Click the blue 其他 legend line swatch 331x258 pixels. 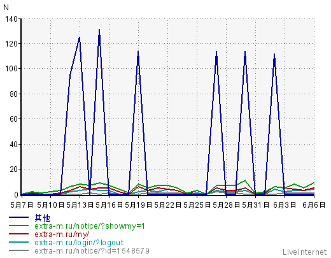[x=18, y=217]
